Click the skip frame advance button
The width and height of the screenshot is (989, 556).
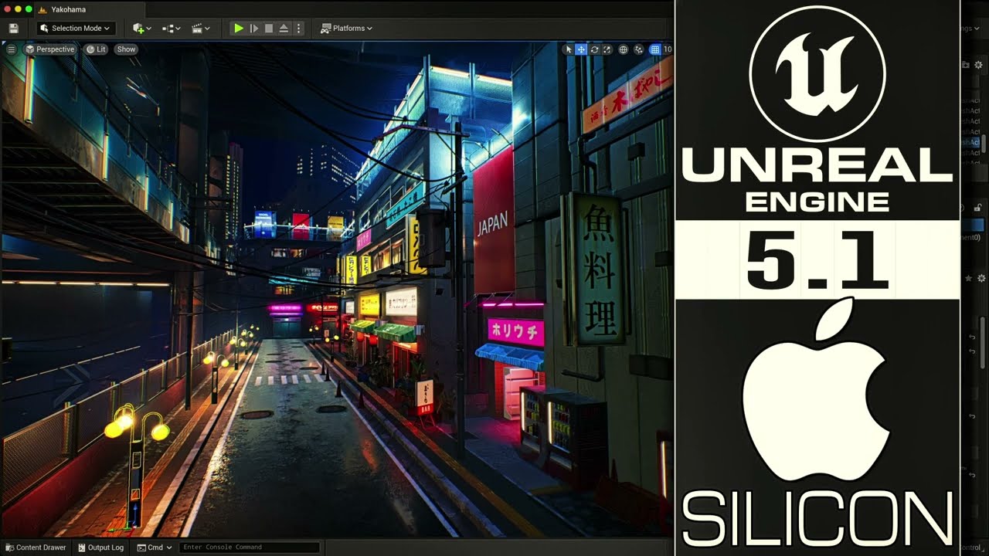[x=253, y=29]
